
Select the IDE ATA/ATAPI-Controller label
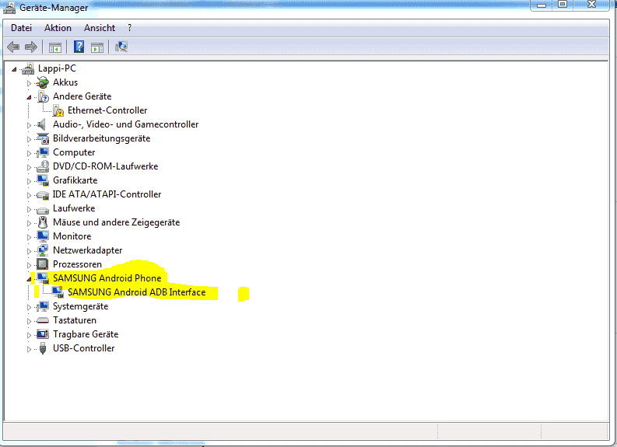point(107,194)
